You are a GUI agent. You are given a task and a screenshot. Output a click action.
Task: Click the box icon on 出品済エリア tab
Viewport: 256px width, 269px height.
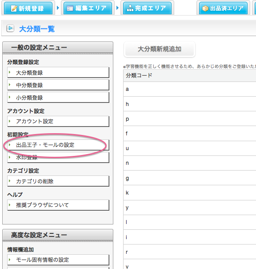point(205,8)
